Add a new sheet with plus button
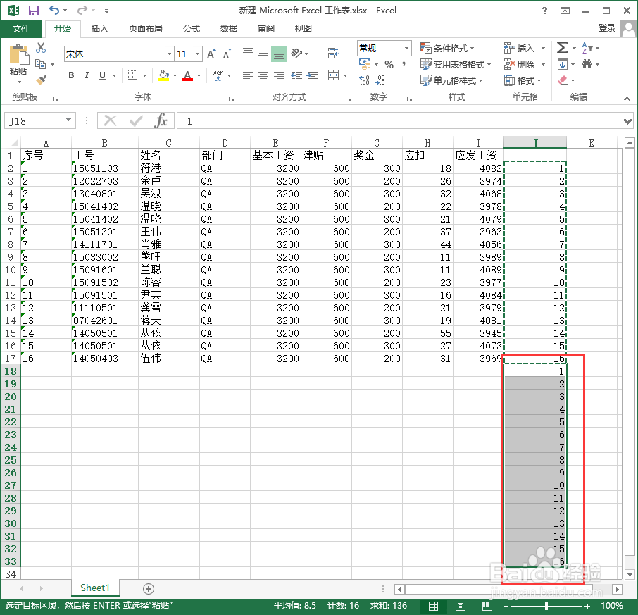Image resolution: width=638 pixels, height=615 pixels. point(149,588)
